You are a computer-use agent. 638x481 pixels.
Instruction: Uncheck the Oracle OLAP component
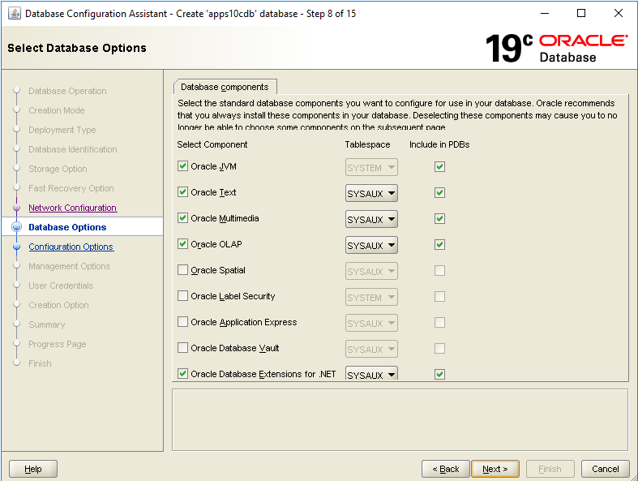182,244
